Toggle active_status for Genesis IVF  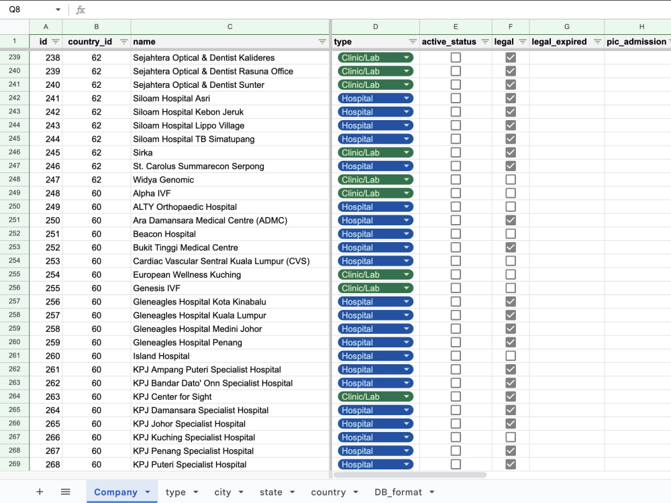point(456,288)
